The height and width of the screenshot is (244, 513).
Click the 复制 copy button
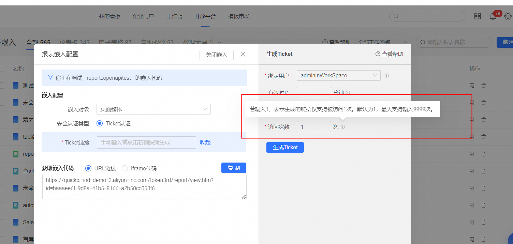point(234,168)
